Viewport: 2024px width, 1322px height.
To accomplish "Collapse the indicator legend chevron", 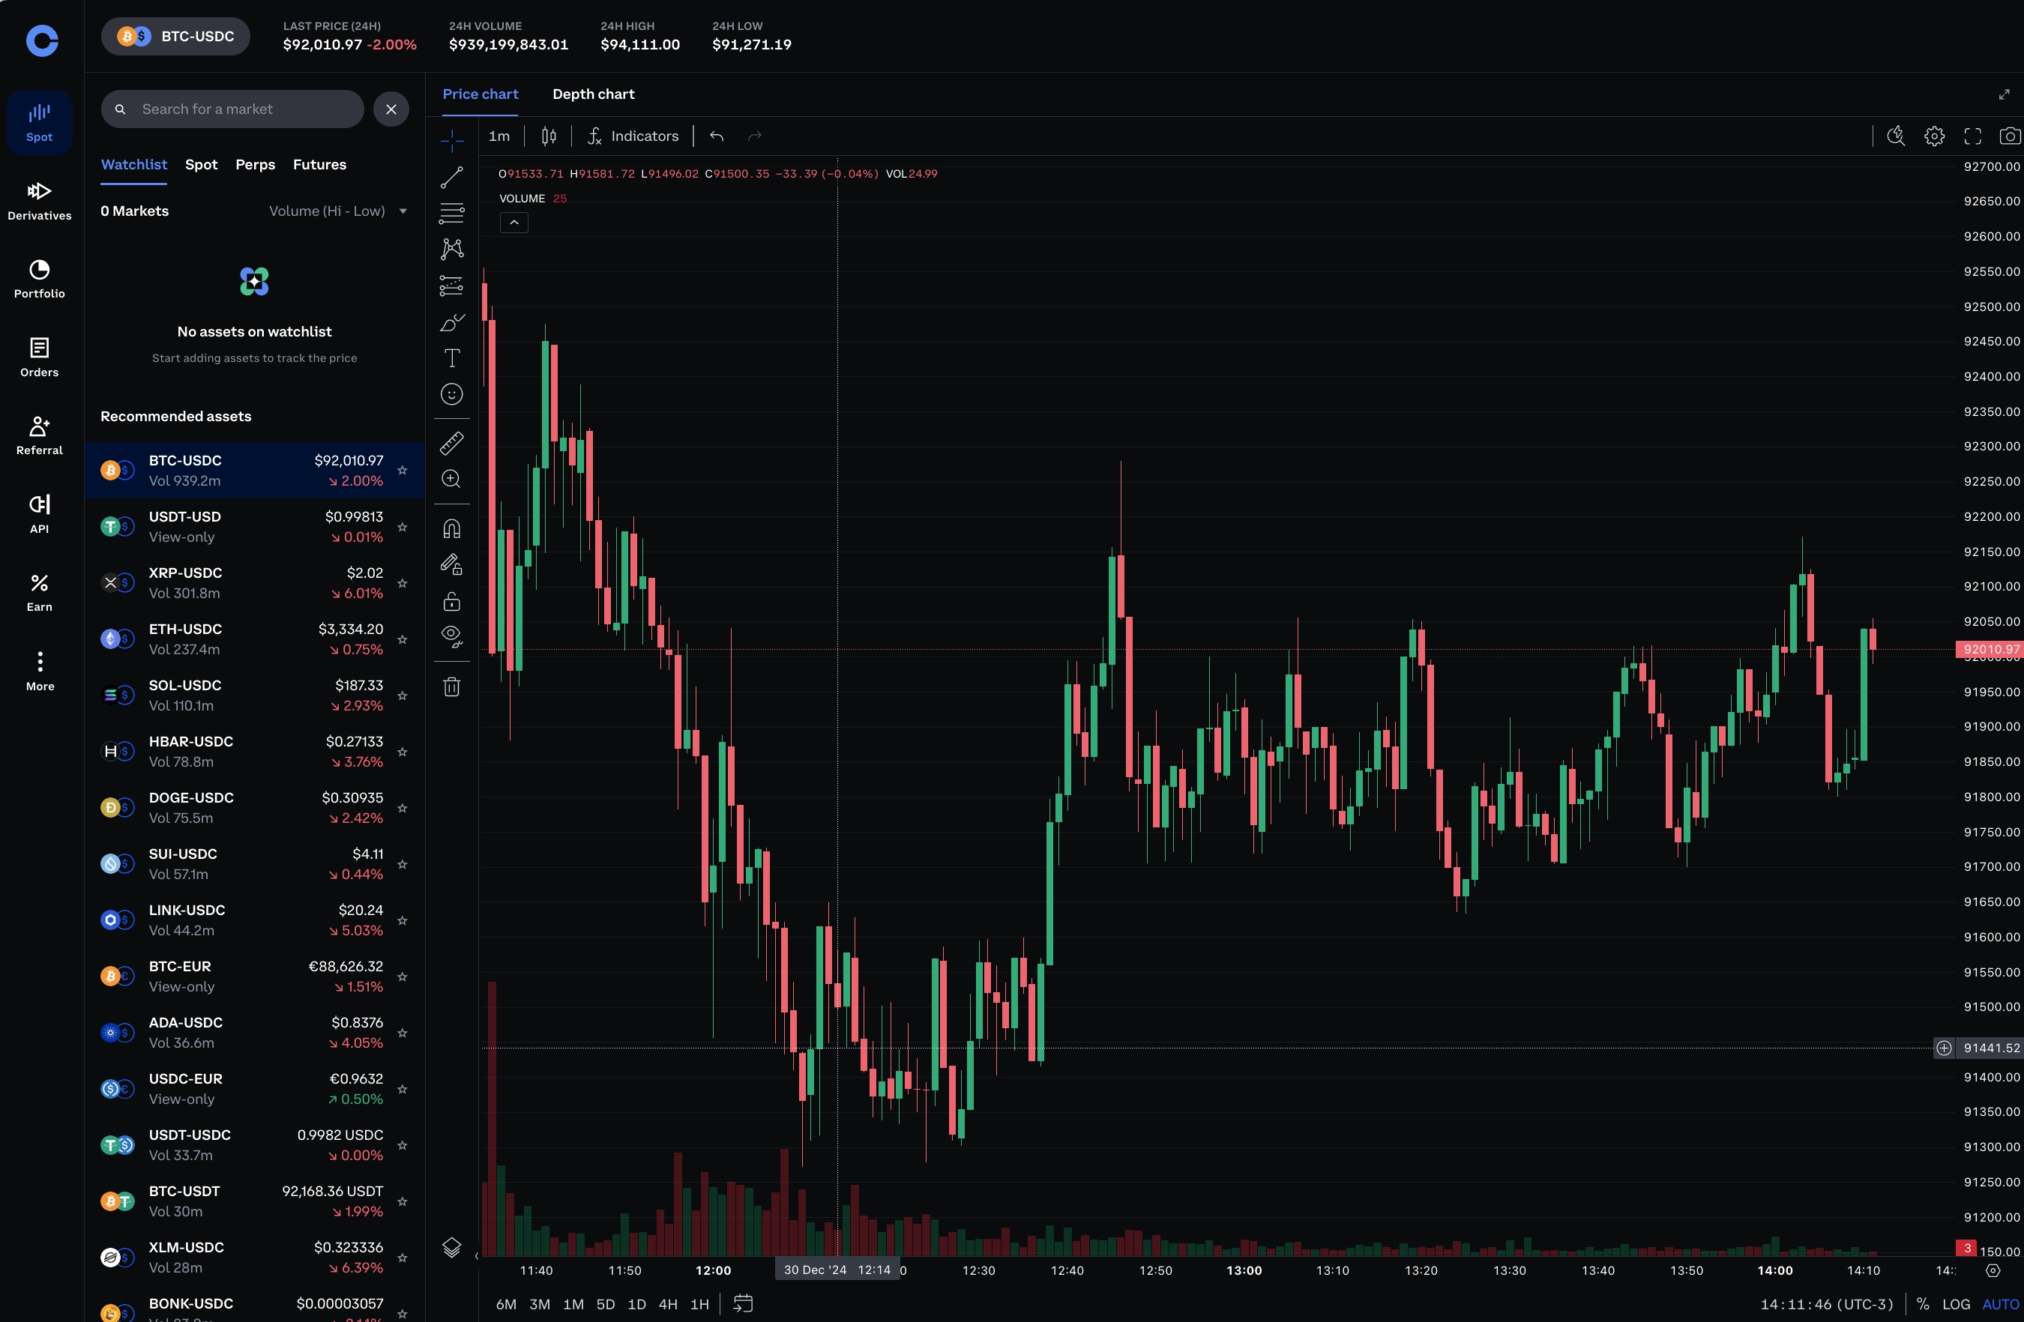I will click(513, 223).
